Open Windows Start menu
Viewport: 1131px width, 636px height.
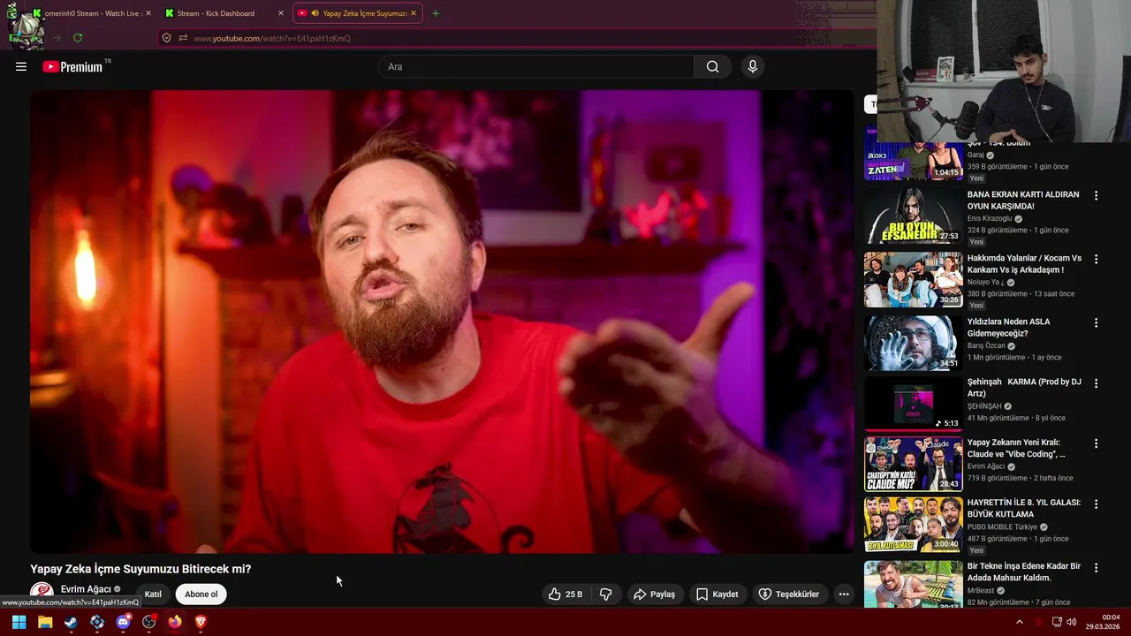tap(19, 622)
